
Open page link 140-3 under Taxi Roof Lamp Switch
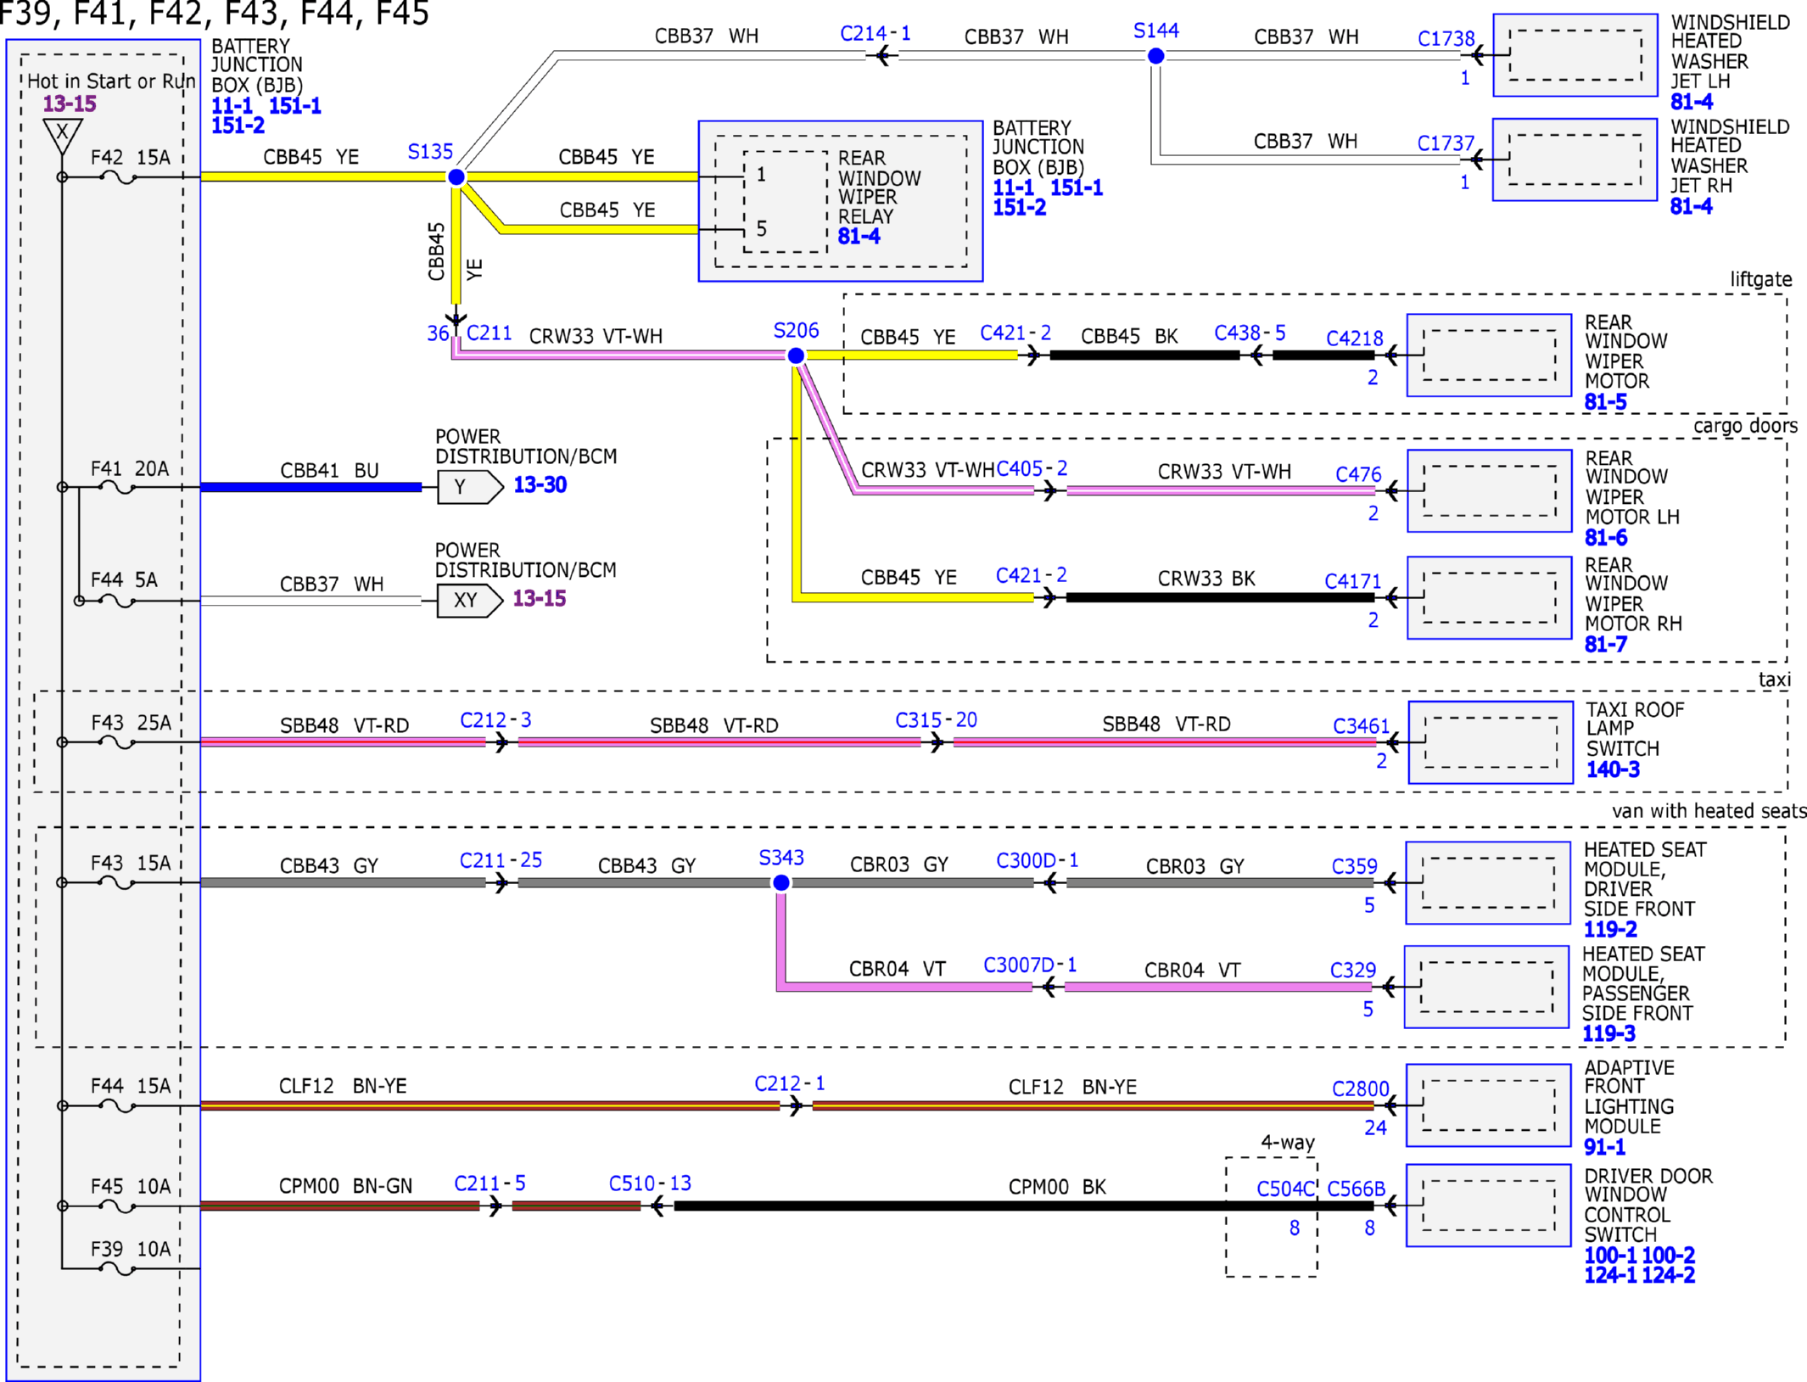[1613, 769]
